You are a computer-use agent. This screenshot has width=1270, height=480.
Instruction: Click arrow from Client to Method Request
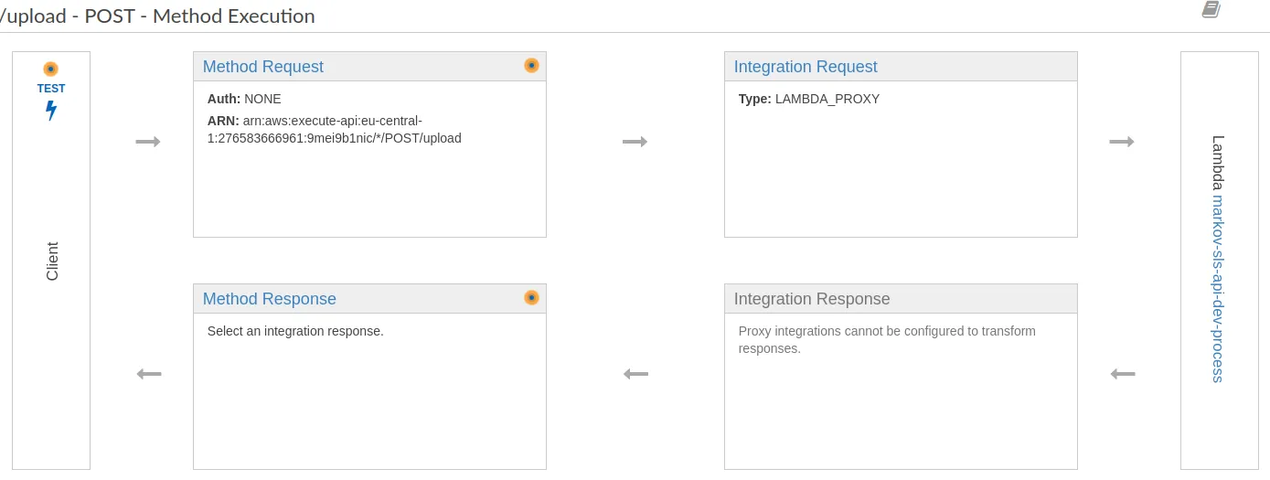pyautogui.click(x=148, y=142)
